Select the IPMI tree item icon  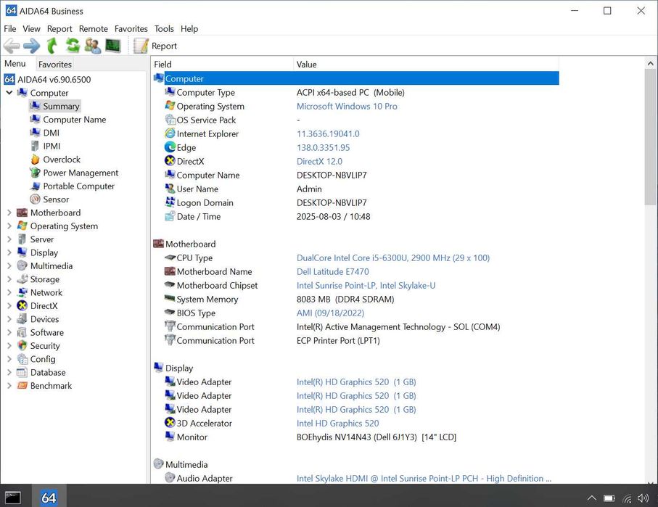pyautogui.click(x=36, y=146)
